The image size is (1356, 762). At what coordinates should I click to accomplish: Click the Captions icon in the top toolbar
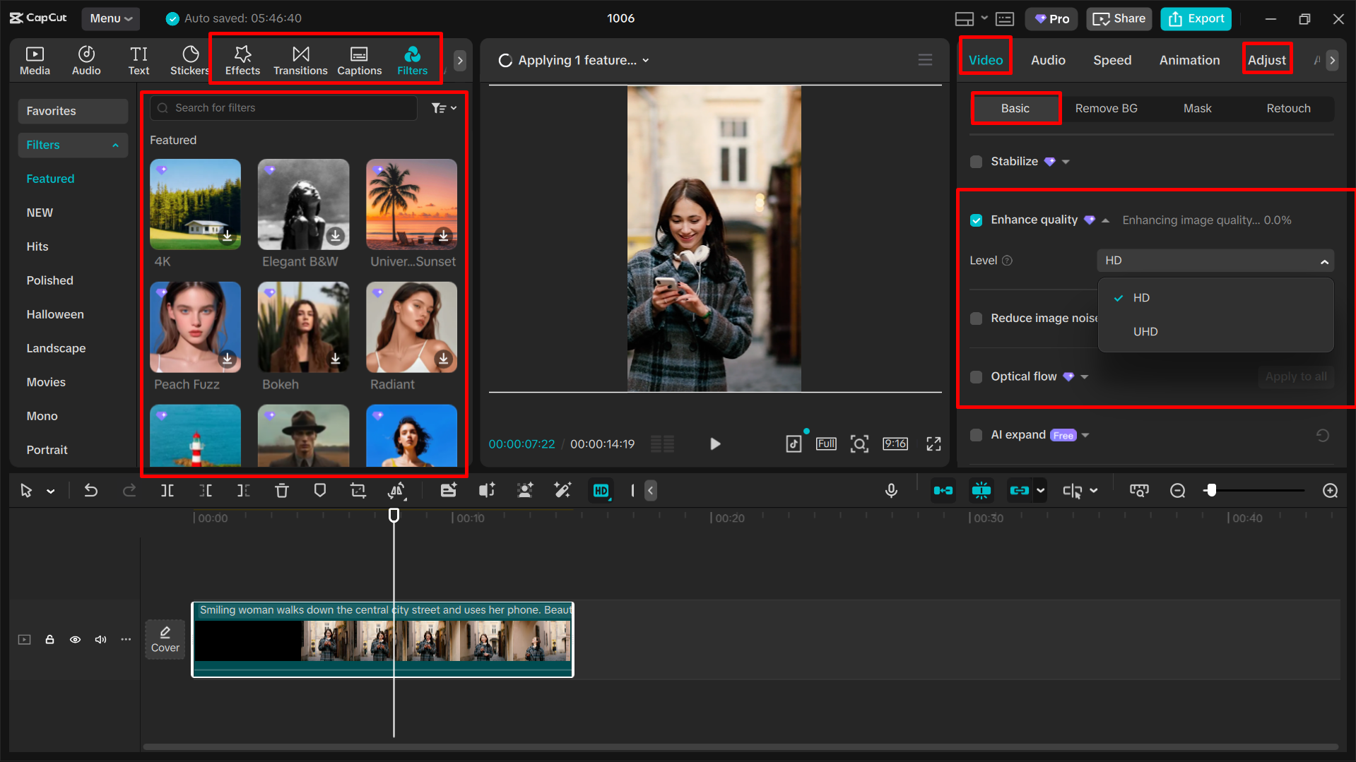[359, 59]
